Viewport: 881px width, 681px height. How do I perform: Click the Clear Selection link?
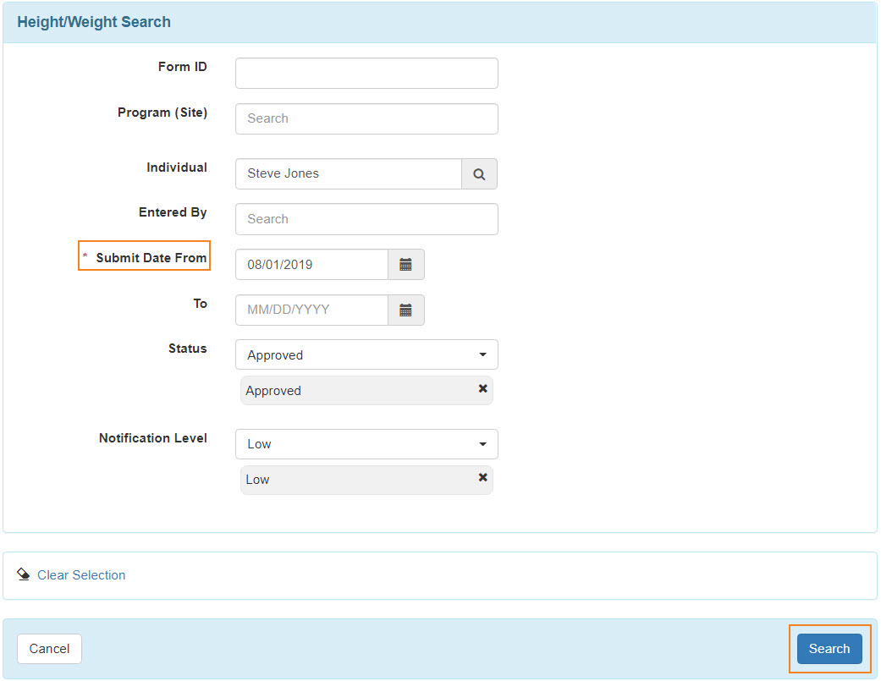(81, 575)
